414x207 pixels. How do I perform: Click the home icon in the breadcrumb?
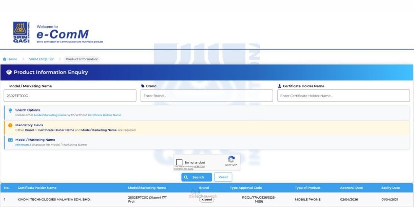(4, 59)
